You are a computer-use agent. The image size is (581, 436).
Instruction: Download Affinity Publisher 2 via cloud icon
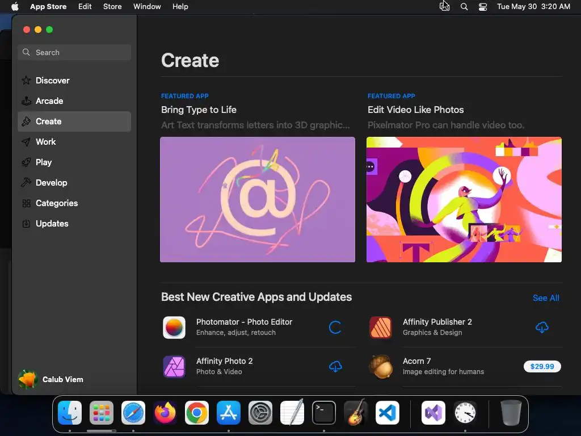coord(542,328)
